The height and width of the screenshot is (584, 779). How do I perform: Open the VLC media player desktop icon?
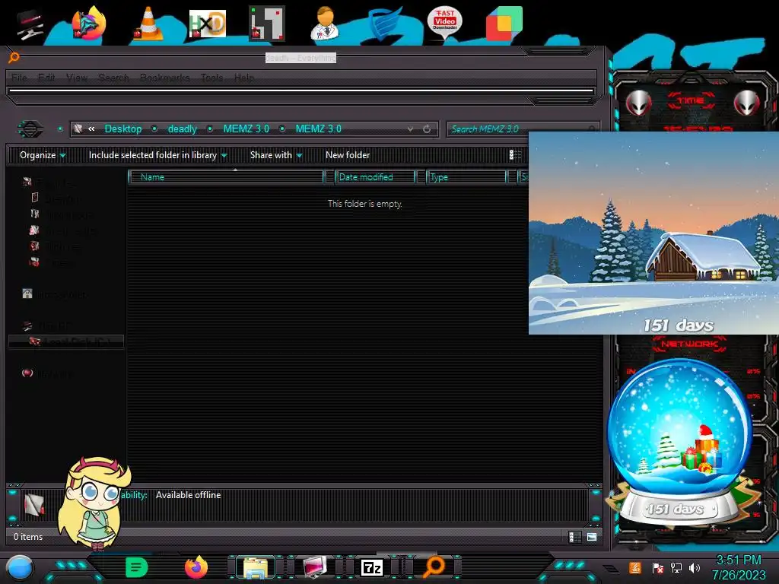point(148,24)
